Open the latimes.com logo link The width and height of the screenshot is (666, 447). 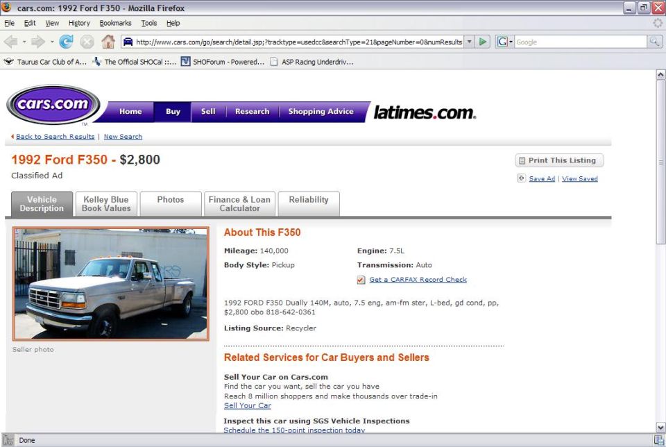tap(425, 112)
